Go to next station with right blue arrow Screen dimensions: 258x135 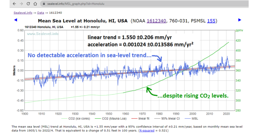tap(240, 20)
